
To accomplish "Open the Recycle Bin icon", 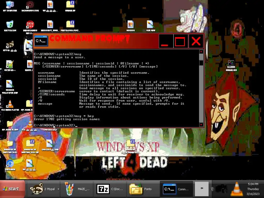I will pos(10,26).
